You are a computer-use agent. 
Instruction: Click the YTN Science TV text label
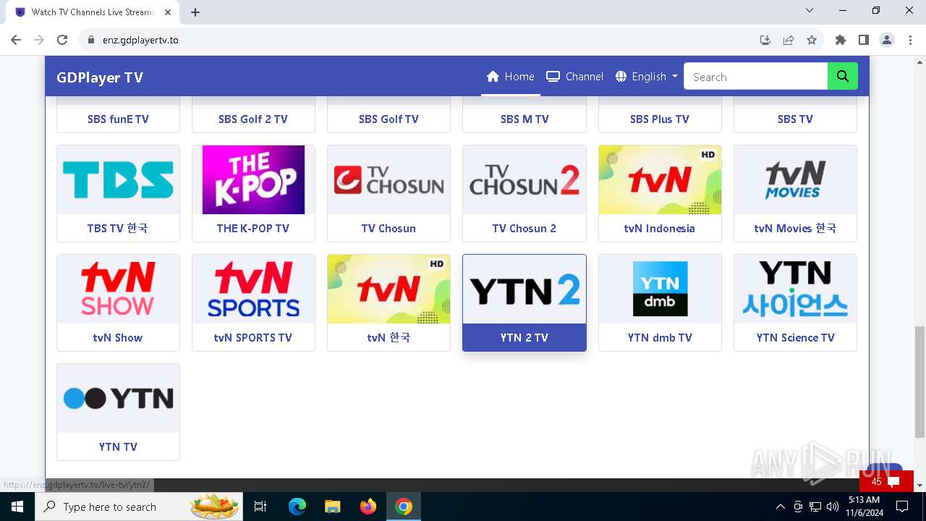795,338
